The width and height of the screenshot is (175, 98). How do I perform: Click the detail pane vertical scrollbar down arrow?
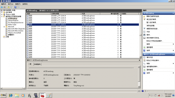[x=139, y=87]
